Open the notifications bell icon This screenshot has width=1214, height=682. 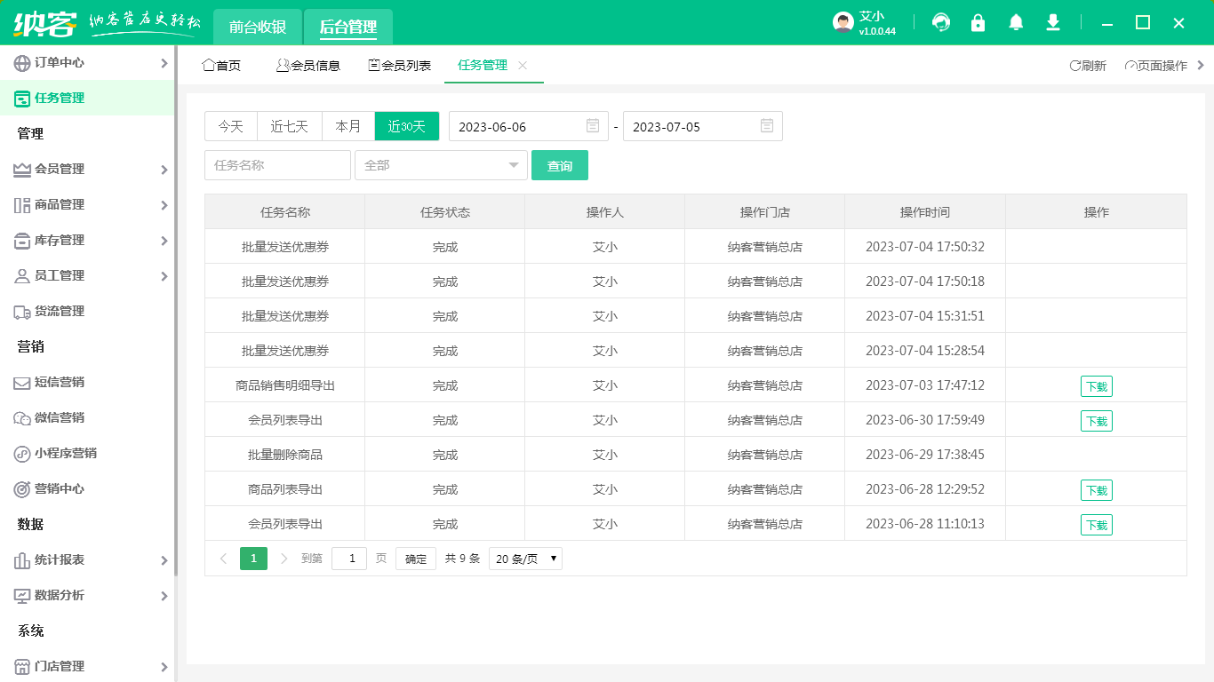tap(1016, 23)
